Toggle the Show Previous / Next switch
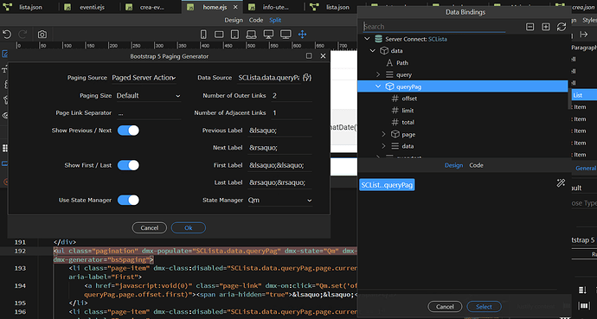Viewport: 597px width, 319px height. click(128, 131)
